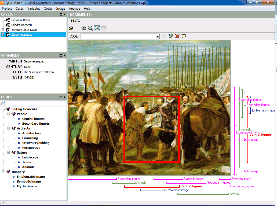Select the Structure/Bulding code
This screenshot has height=208, width=277.
click(x=36, y=143)
